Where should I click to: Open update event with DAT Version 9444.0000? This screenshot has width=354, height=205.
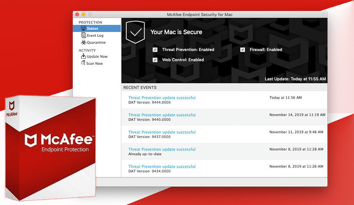[x=162, y=98]
